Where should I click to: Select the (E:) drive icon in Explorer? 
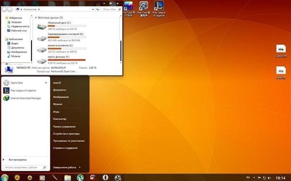[42, 50]
